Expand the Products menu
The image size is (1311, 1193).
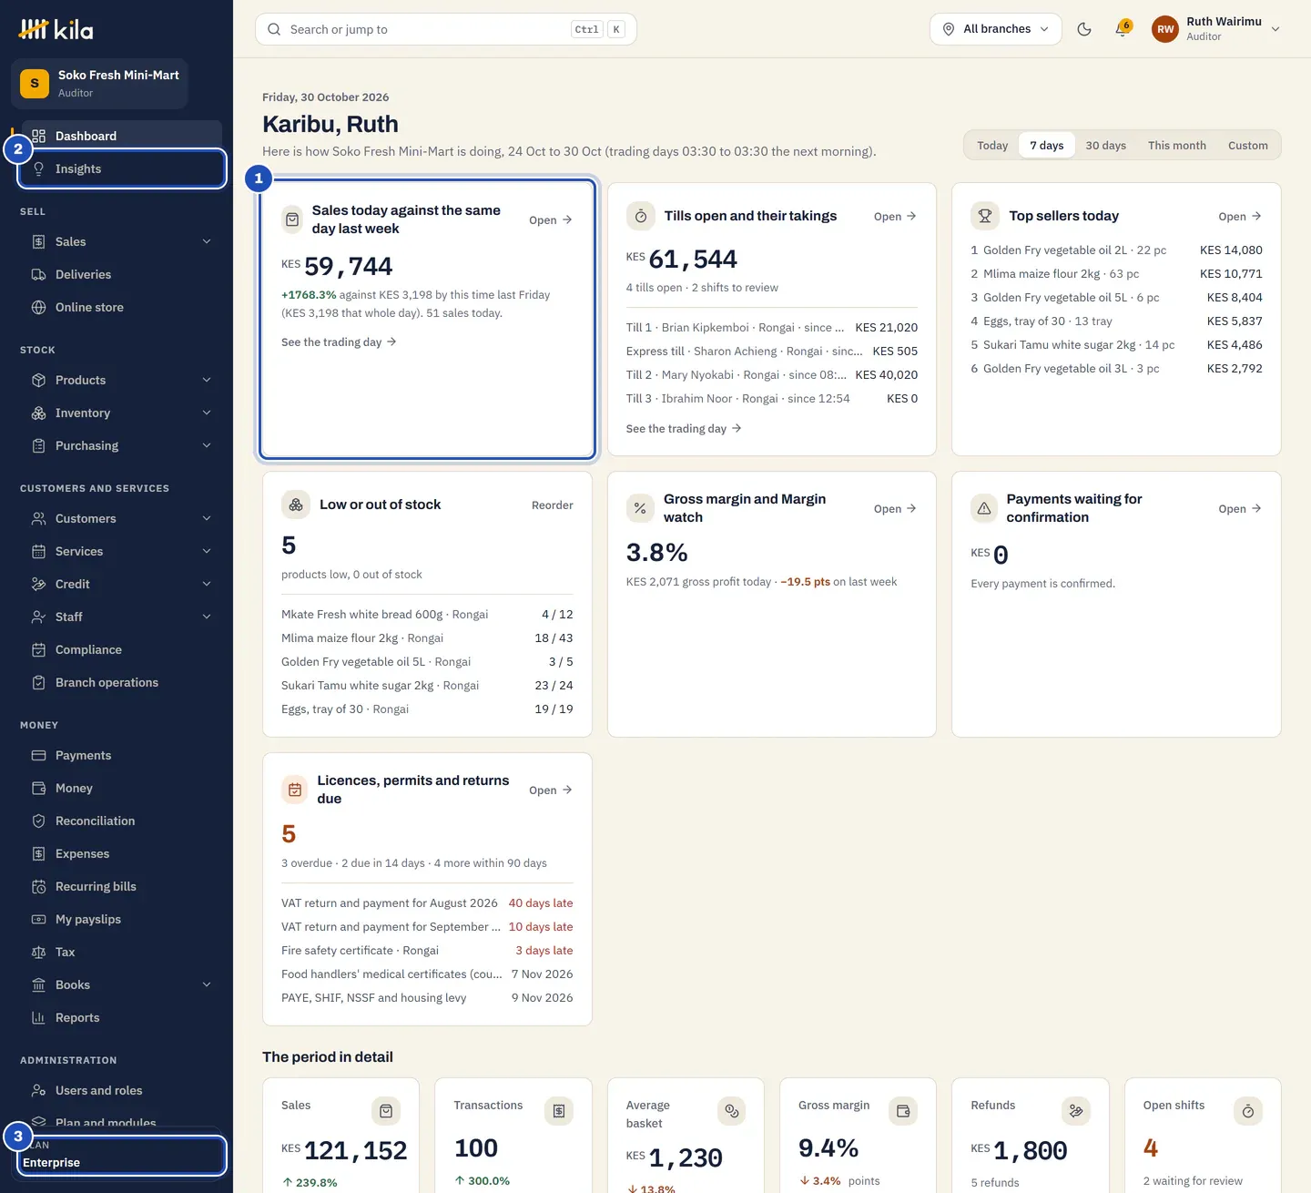pos(122,380)
